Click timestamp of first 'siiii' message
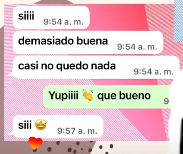This screenshot has width=183, height=154. coord(63,22)
